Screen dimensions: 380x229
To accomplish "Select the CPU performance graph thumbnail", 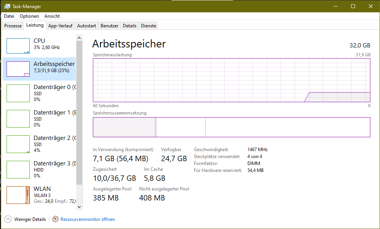I will 18,46.
